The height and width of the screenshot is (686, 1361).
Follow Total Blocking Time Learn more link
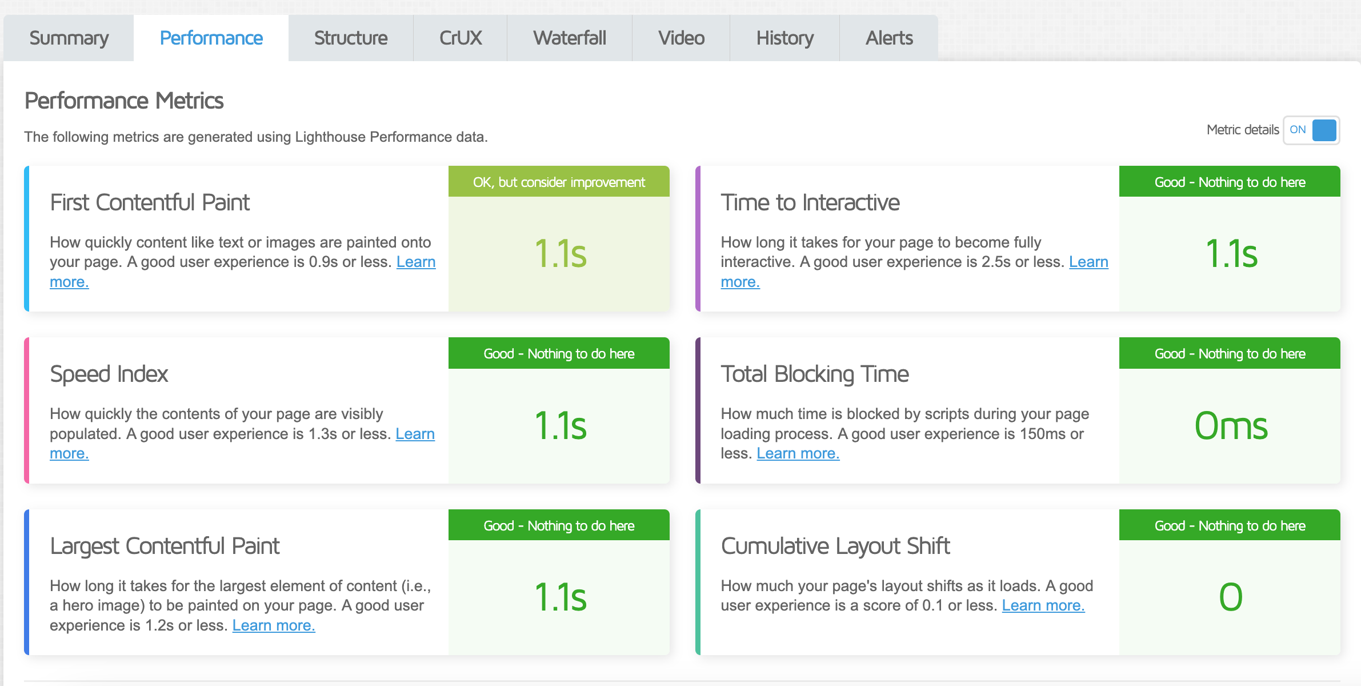(798, 453)
